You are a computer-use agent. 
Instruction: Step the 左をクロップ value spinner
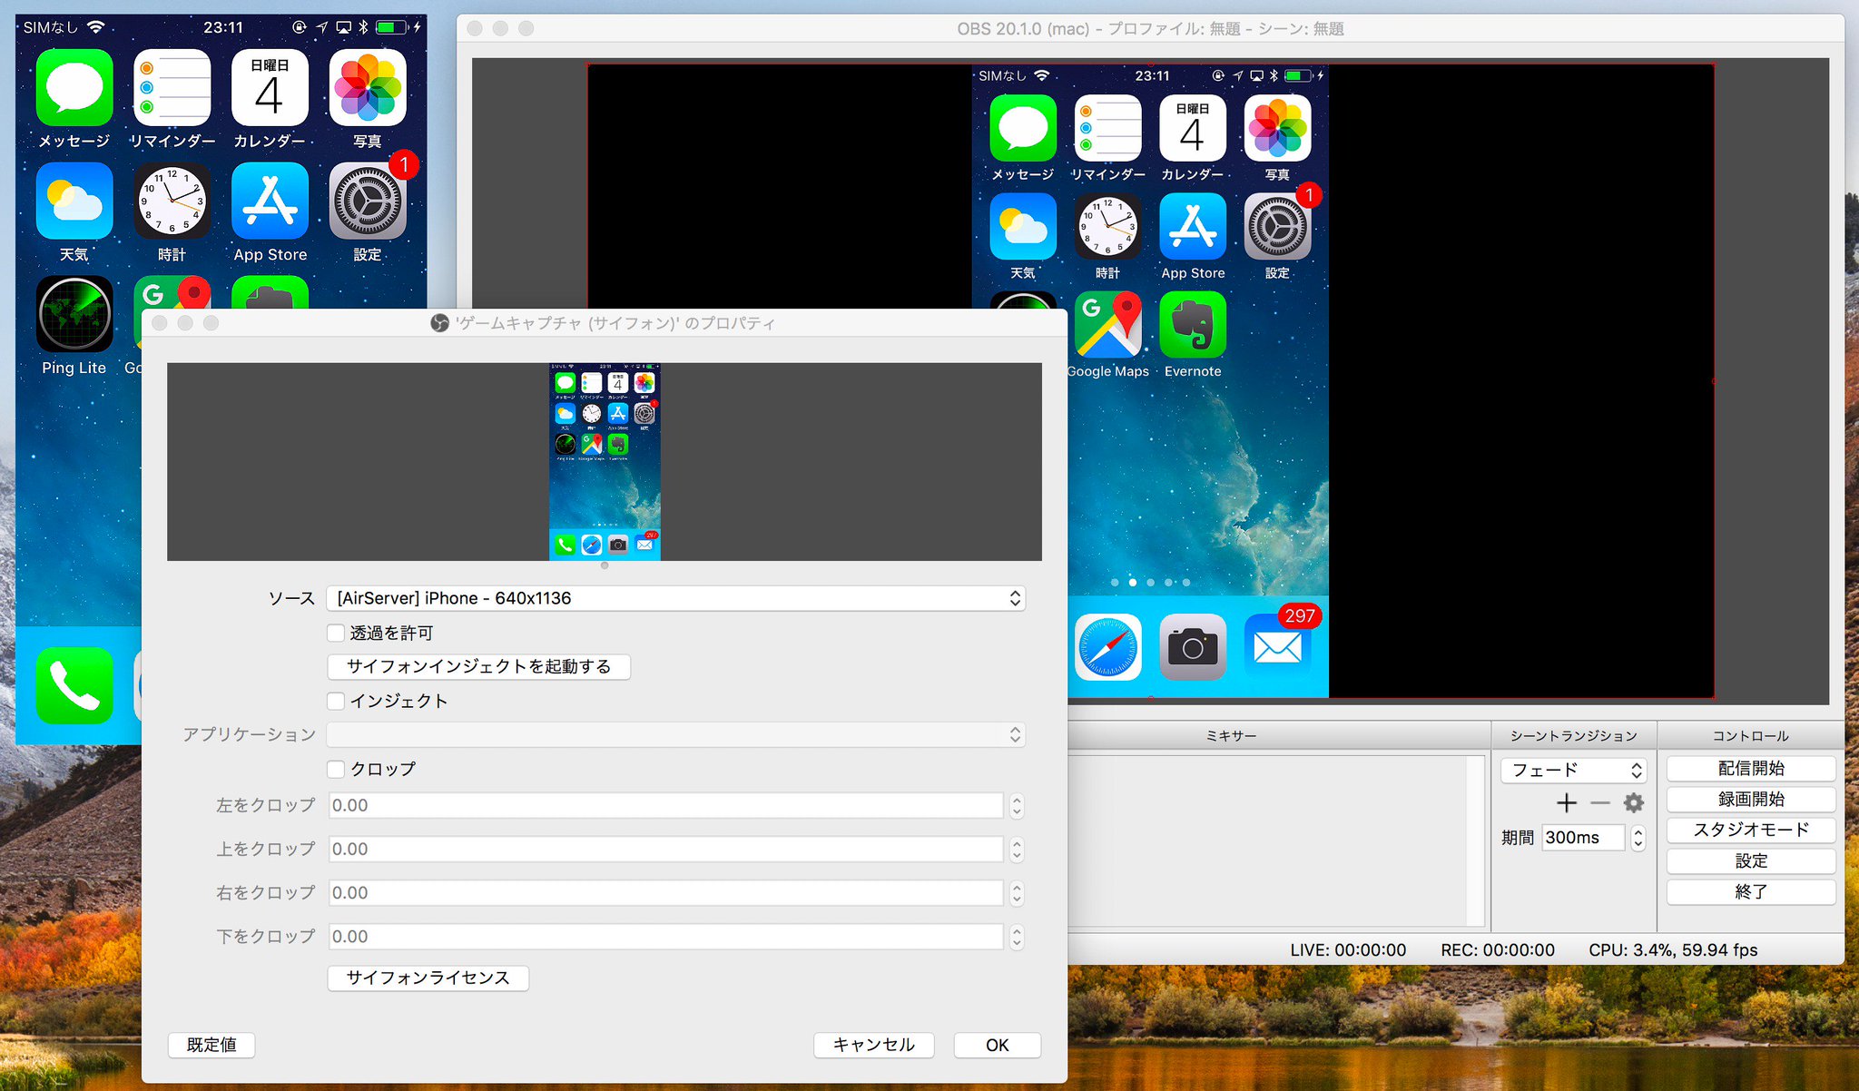pos(1017,806)
